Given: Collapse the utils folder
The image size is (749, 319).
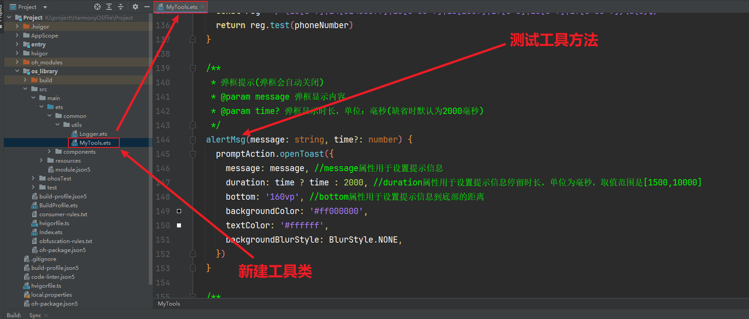Looking at the screenshot, I should click(58, 125).
